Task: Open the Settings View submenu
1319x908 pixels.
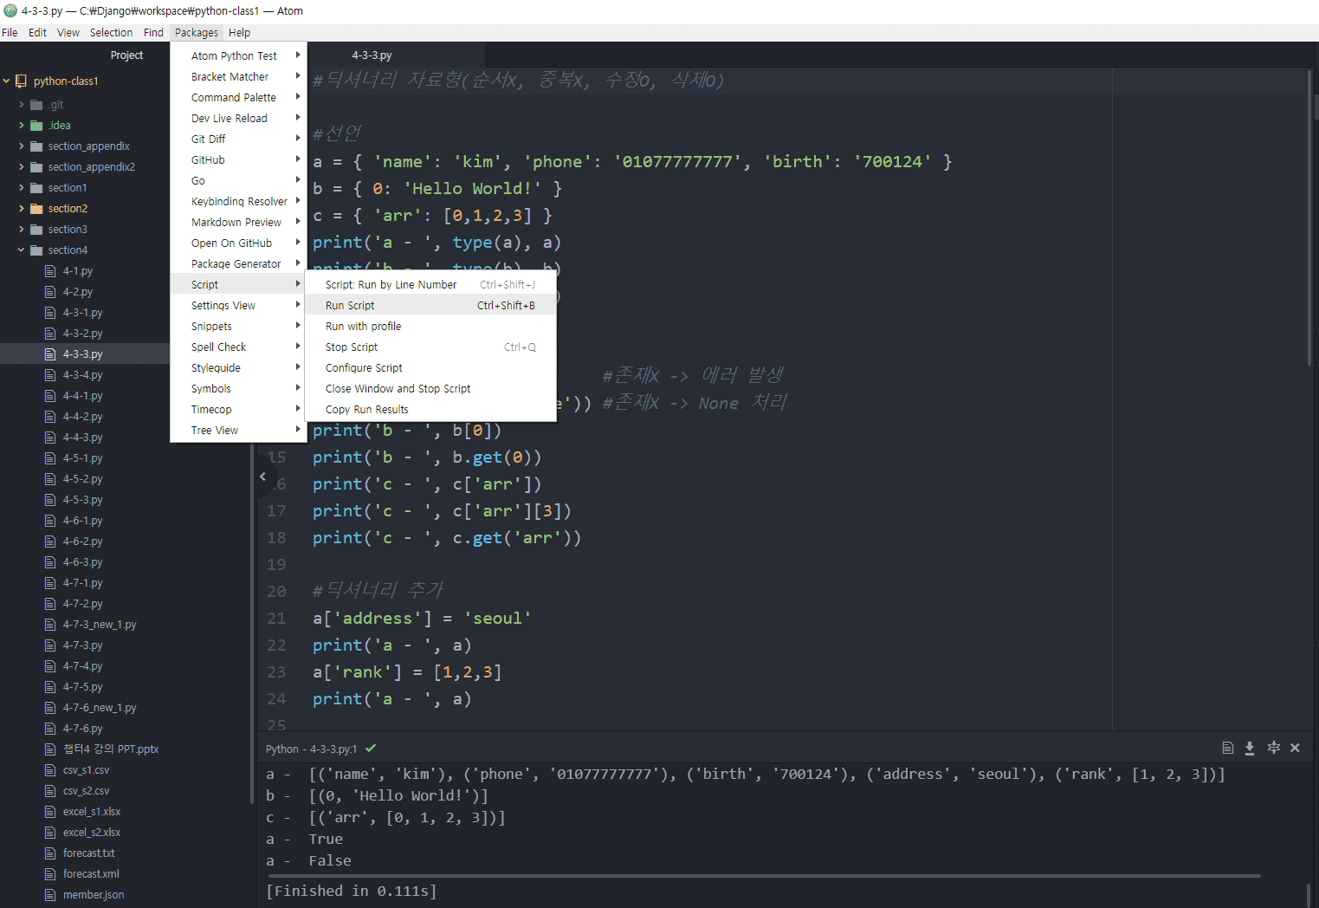Action: pyautogui.click(x=223, y=306)
